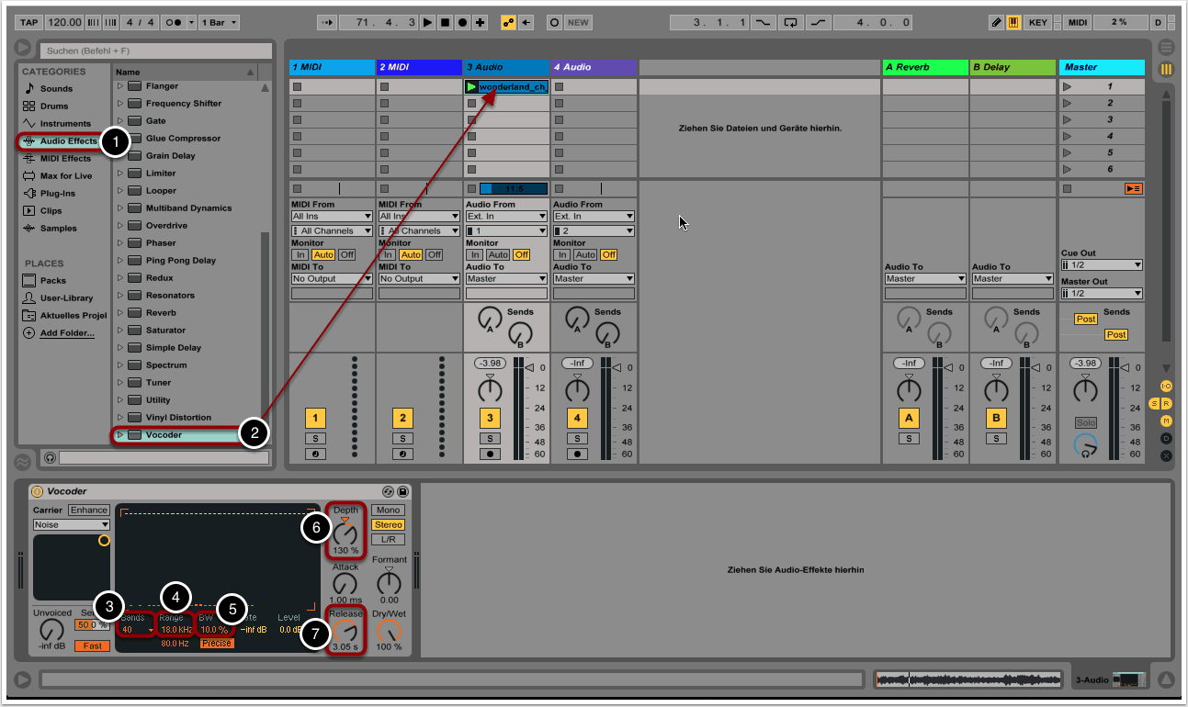1188x707 pixels.
Task: Click the Vocoder hot-swap preset icon
Action: [x=389, y=492]
